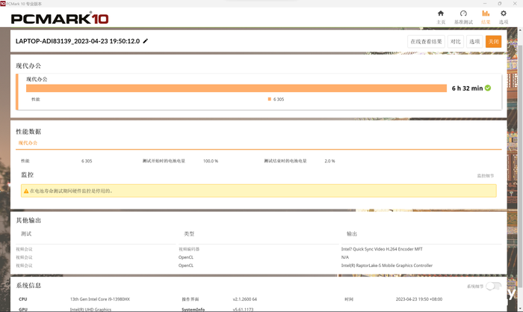Screen dimensions: 523x312
Task: Click the 输出 column header
Action: point(352,234)
